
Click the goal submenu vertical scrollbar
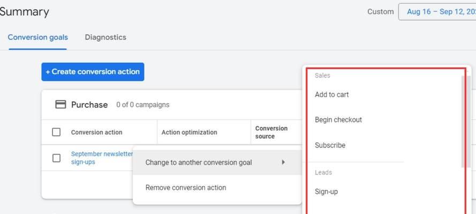point(464,121)
